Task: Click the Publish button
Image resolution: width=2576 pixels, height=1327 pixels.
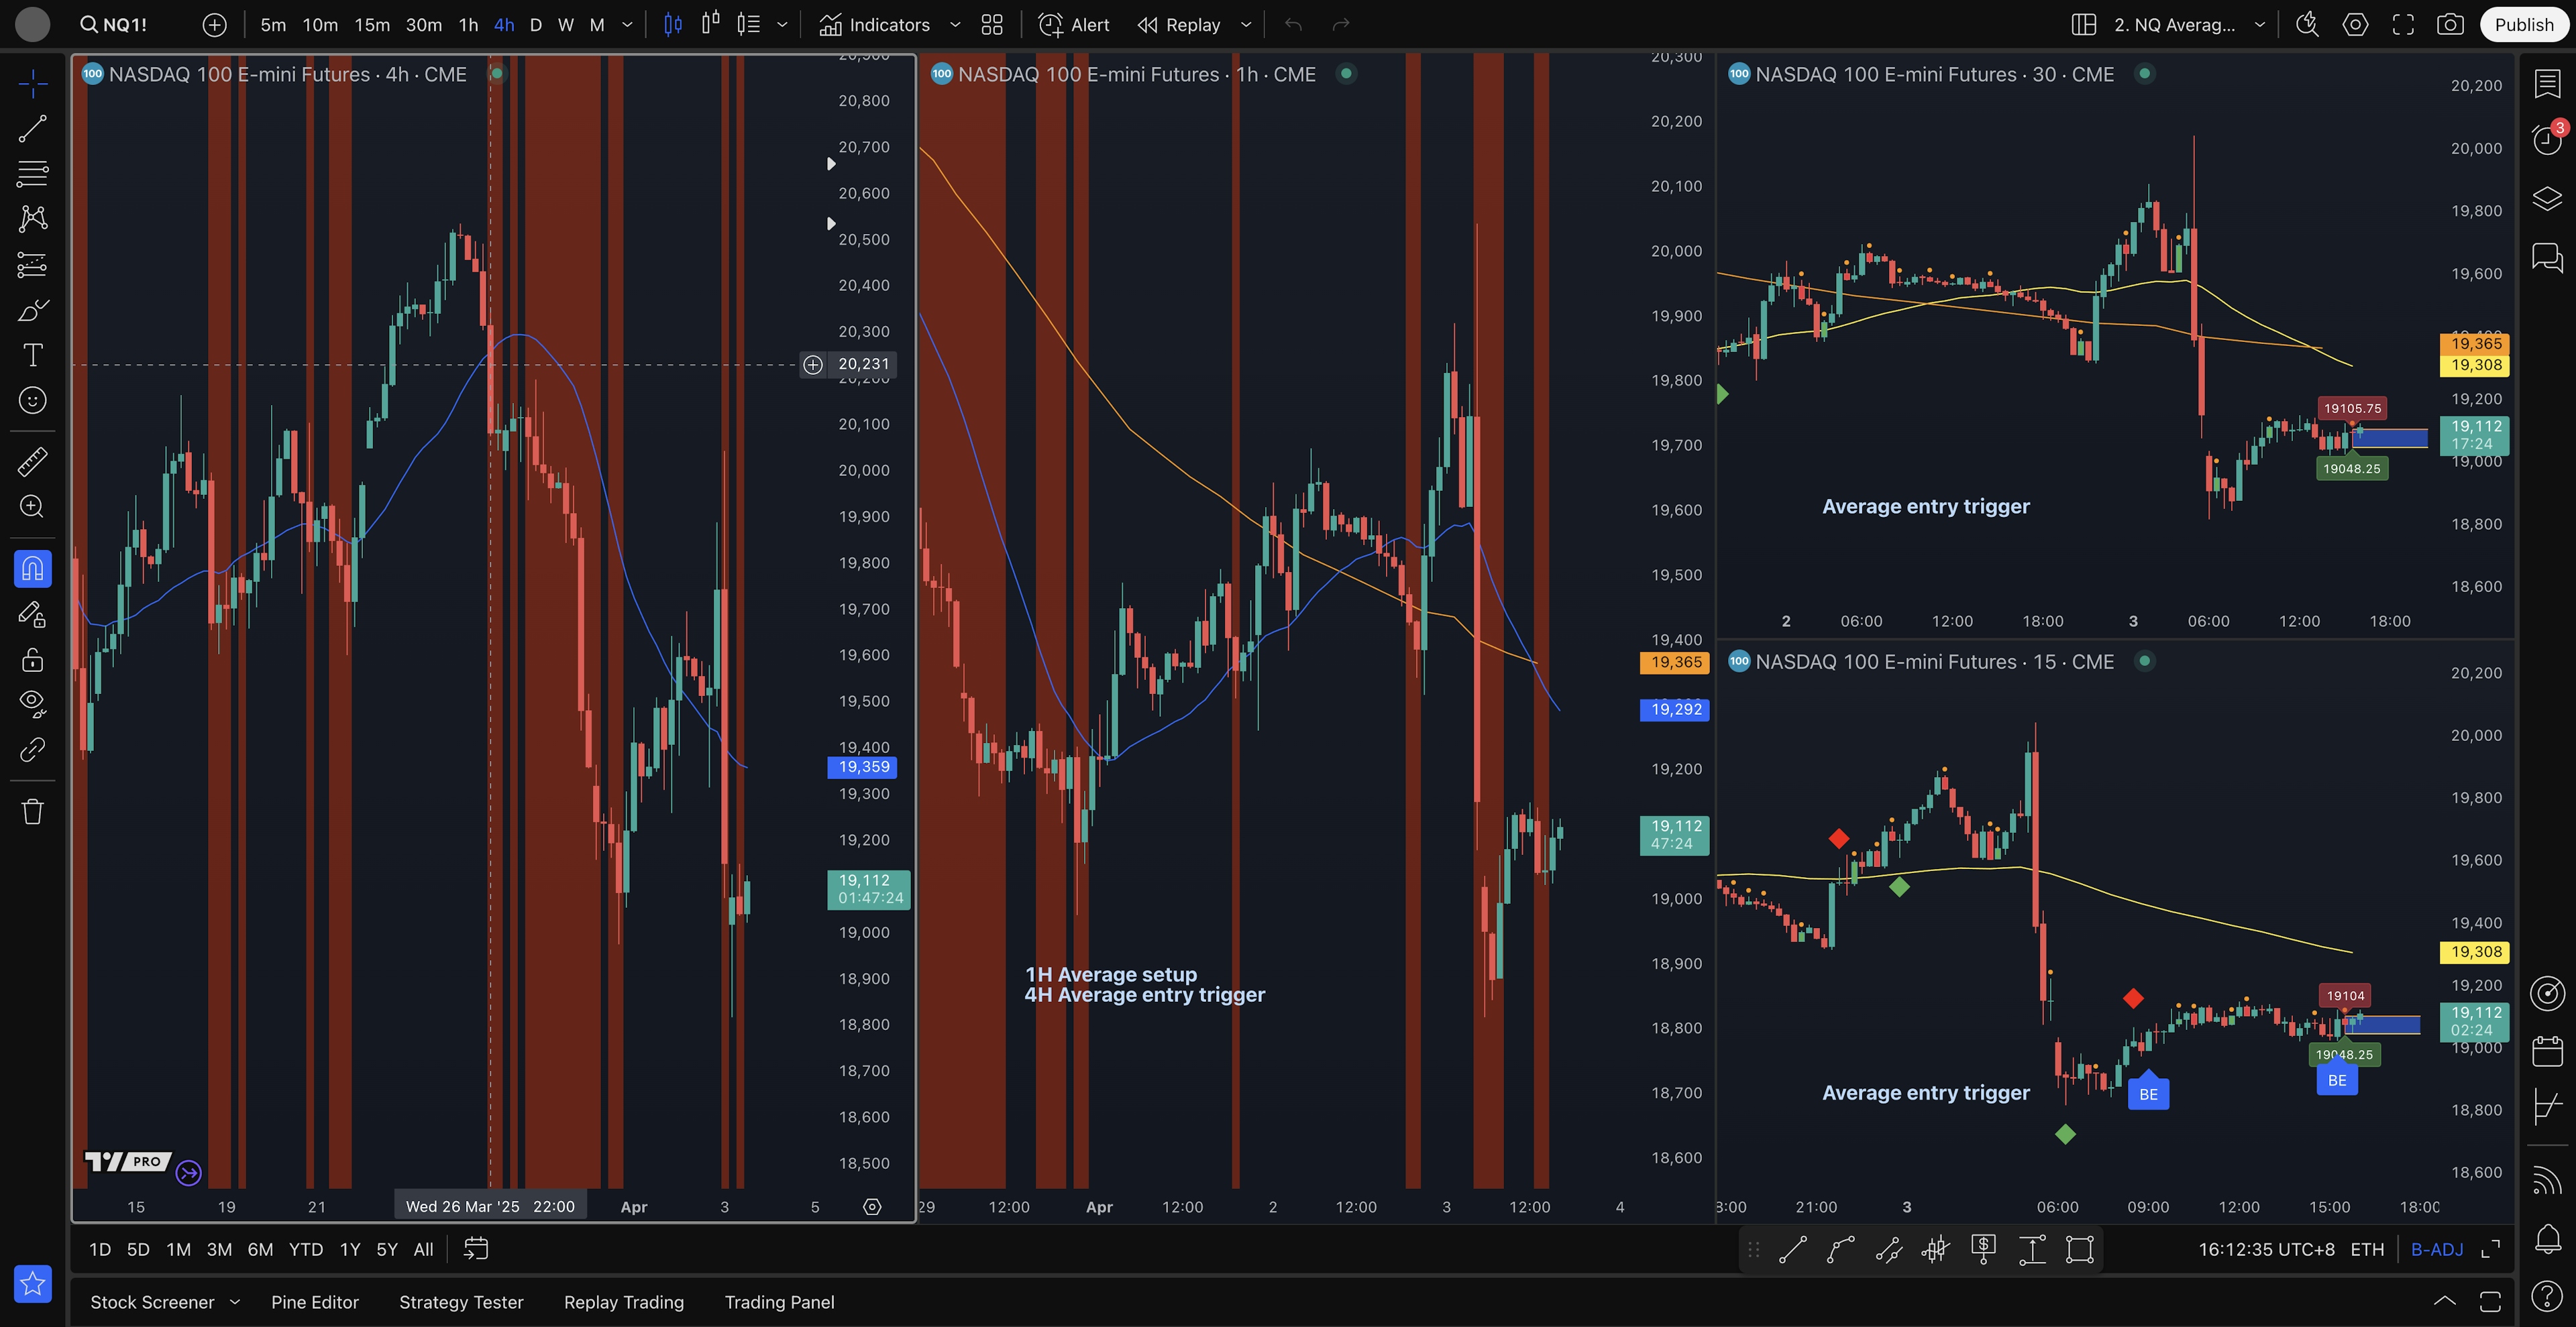Action: (2523, 25)
